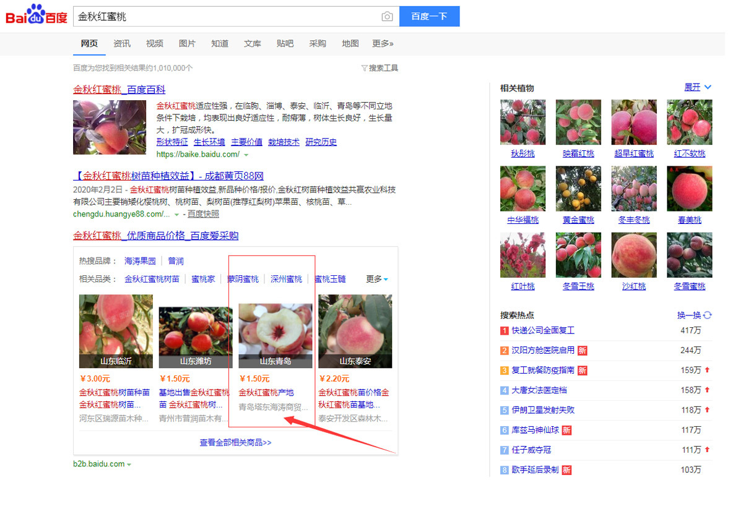Viewport: 743px width, 522px height.
Task: Open hot search 大唐女法医定档
Action: (539, 390)
